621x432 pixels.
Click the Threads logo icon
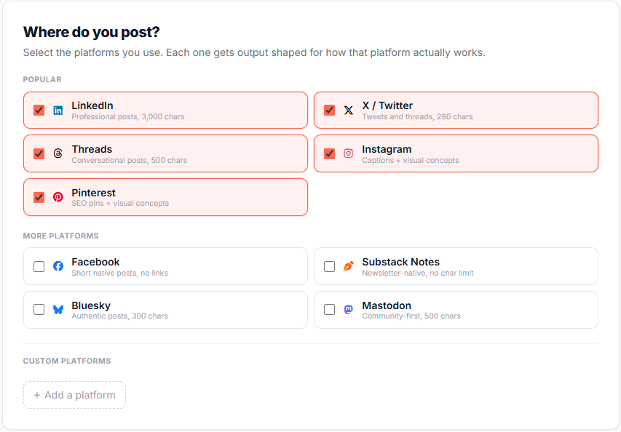[x=58, y=153]
